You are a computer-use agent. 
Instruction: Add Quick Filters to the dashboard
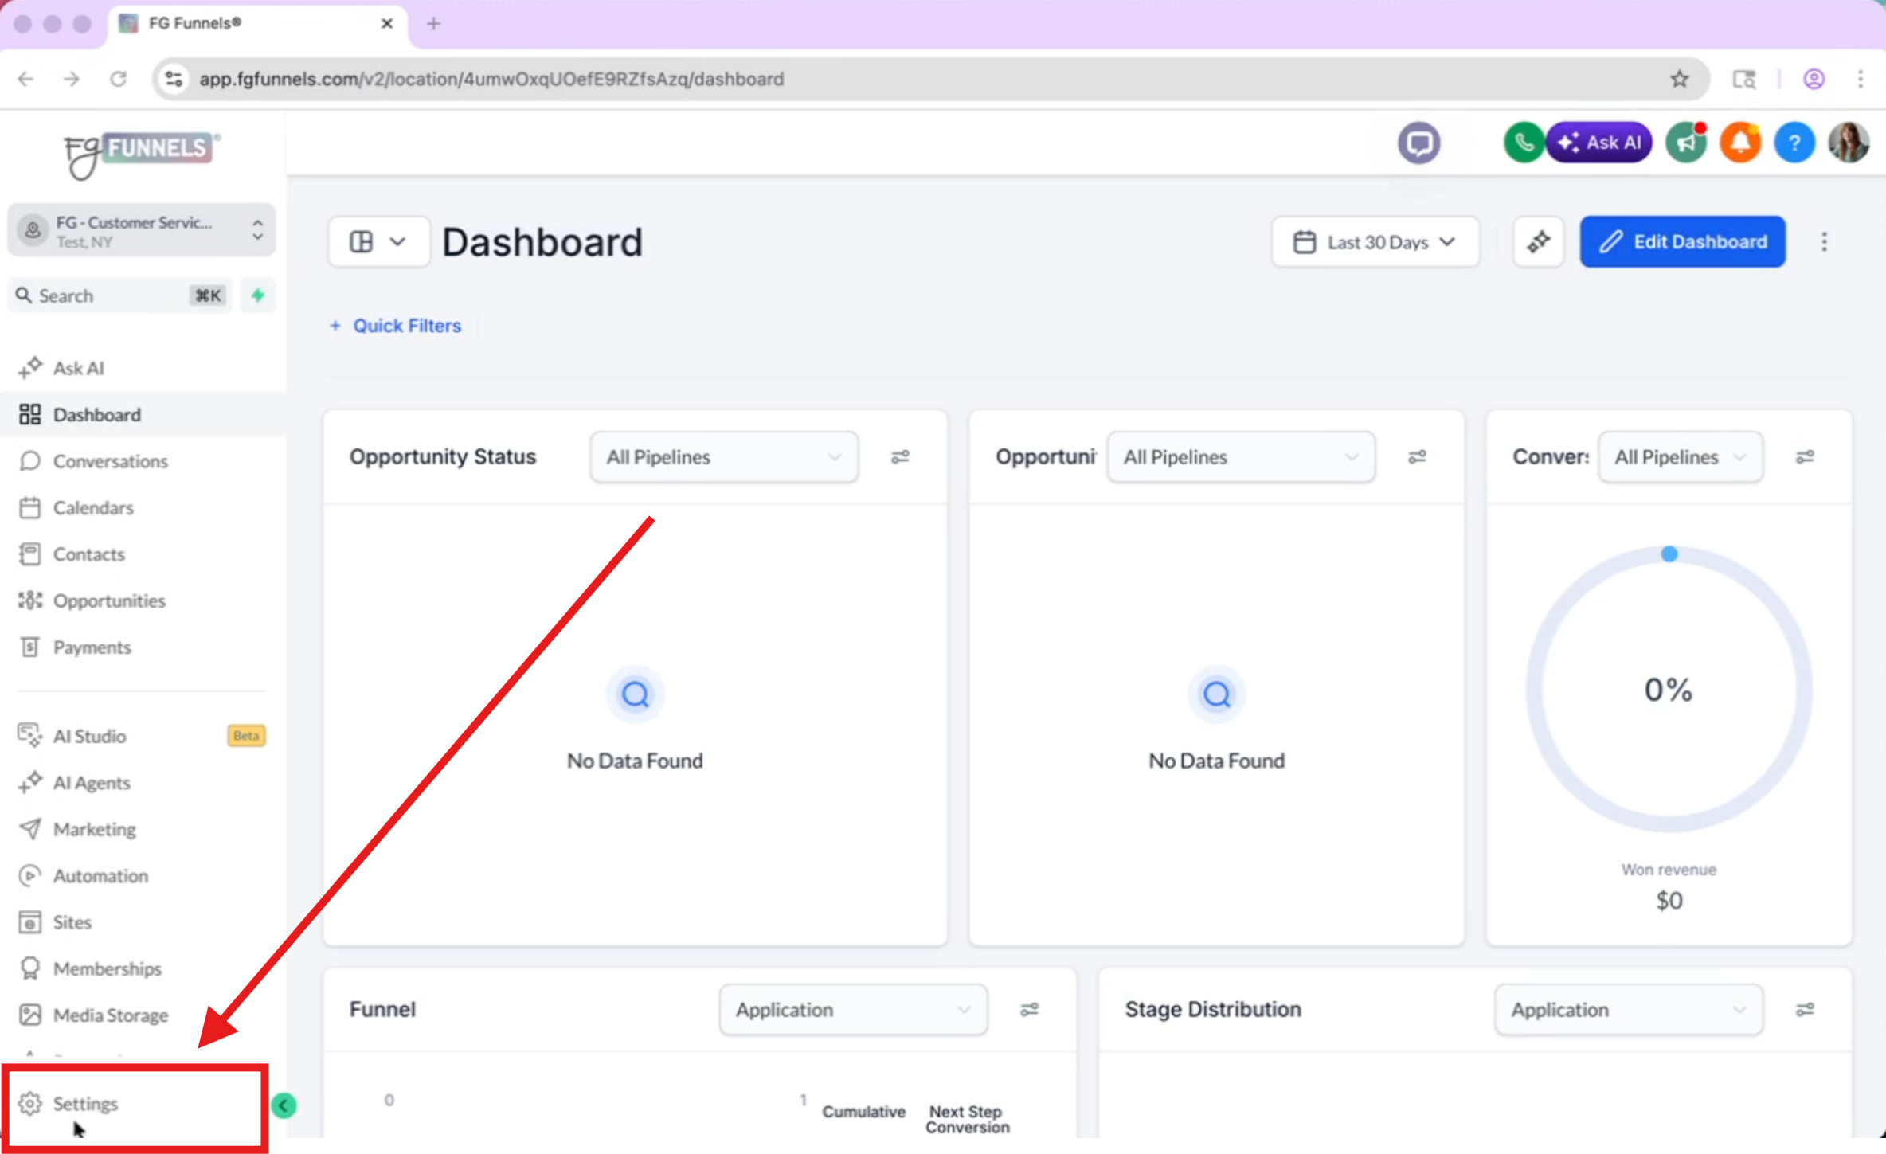point(396,326)
